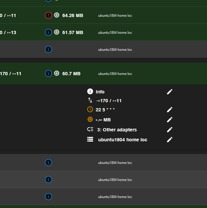Click info icon beside 60.7 MB
Screen dimensions: 207x208
[48, 73]
